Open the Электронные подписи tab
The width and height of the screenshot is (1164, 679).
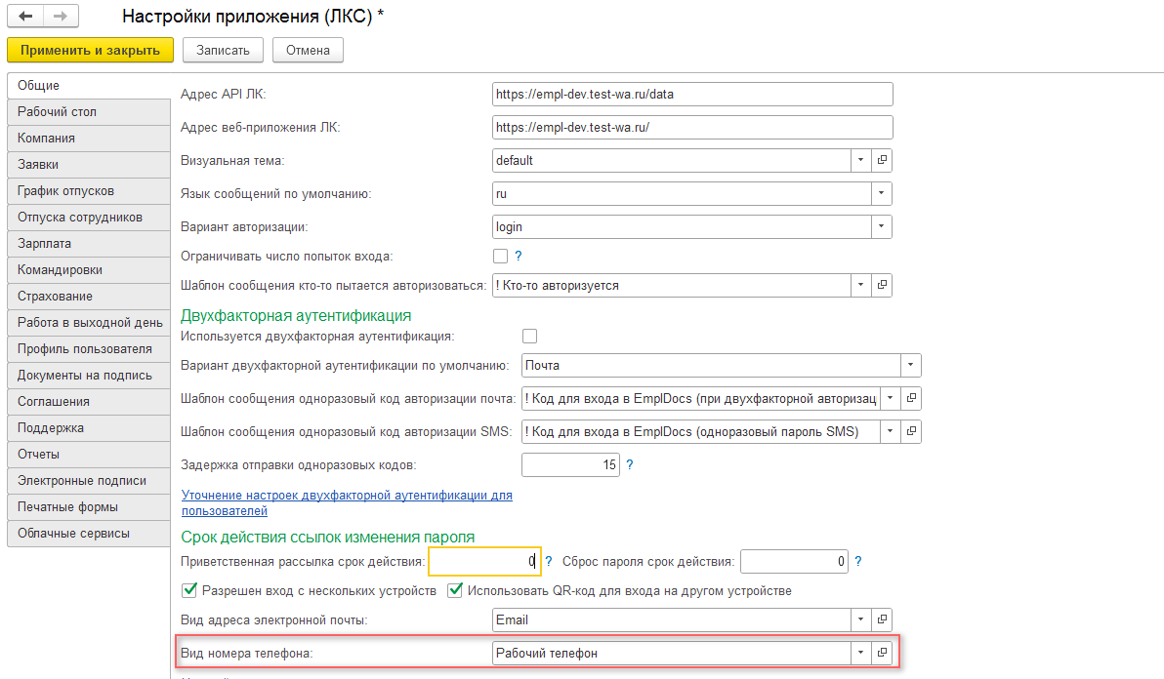82,481
